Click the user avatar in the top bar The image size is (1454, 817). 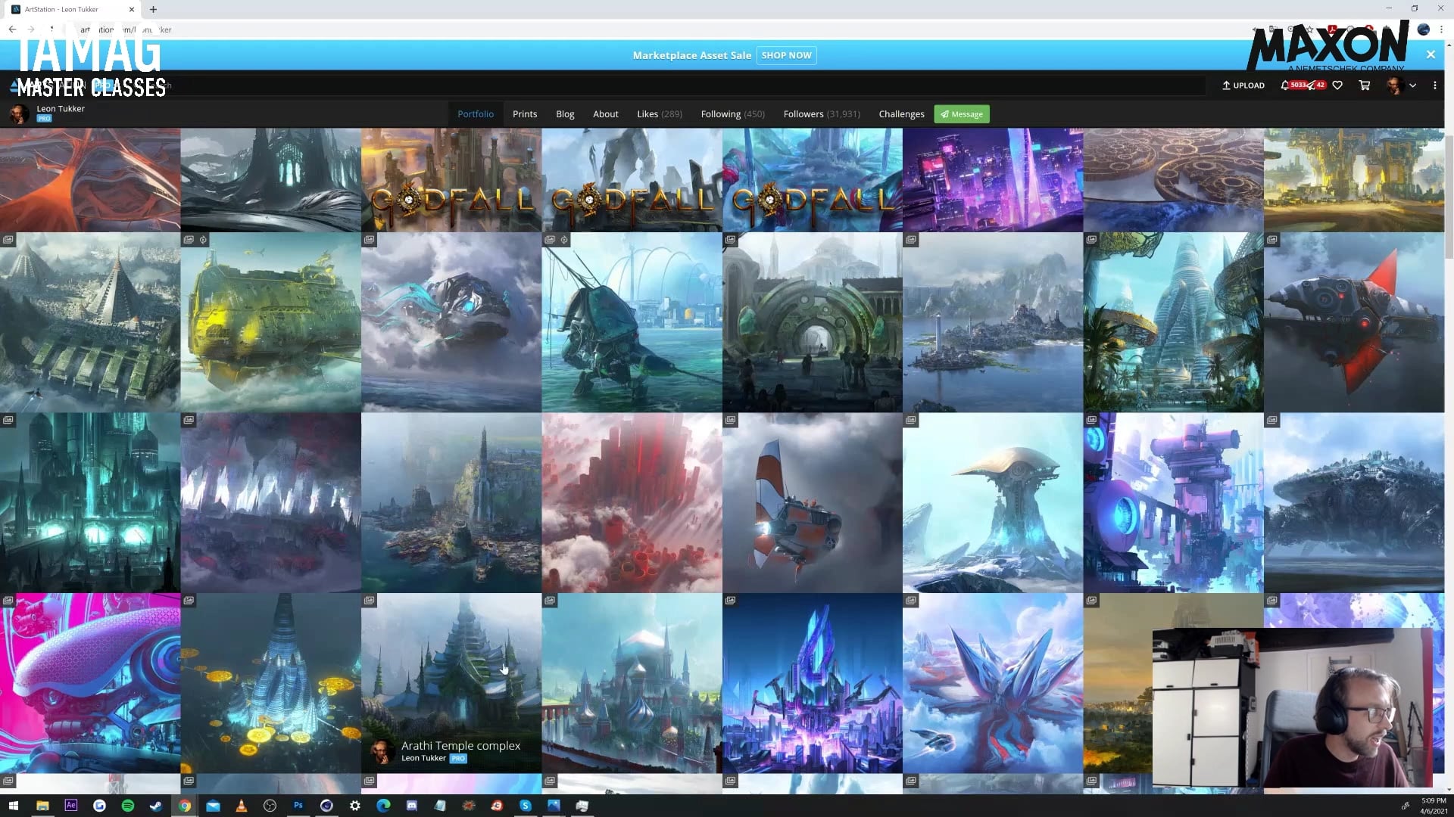tap(1394, 85)
